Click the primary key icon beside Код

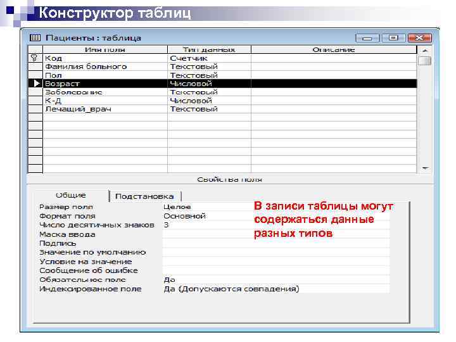pyautogui.click(x=34, y=58)
